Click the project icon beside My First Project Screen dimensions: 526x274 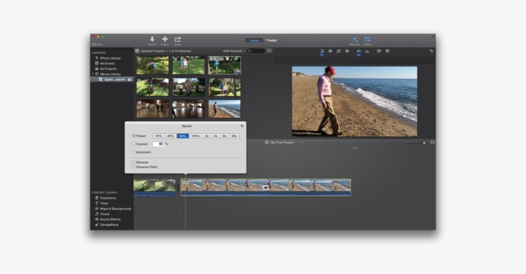267,142
